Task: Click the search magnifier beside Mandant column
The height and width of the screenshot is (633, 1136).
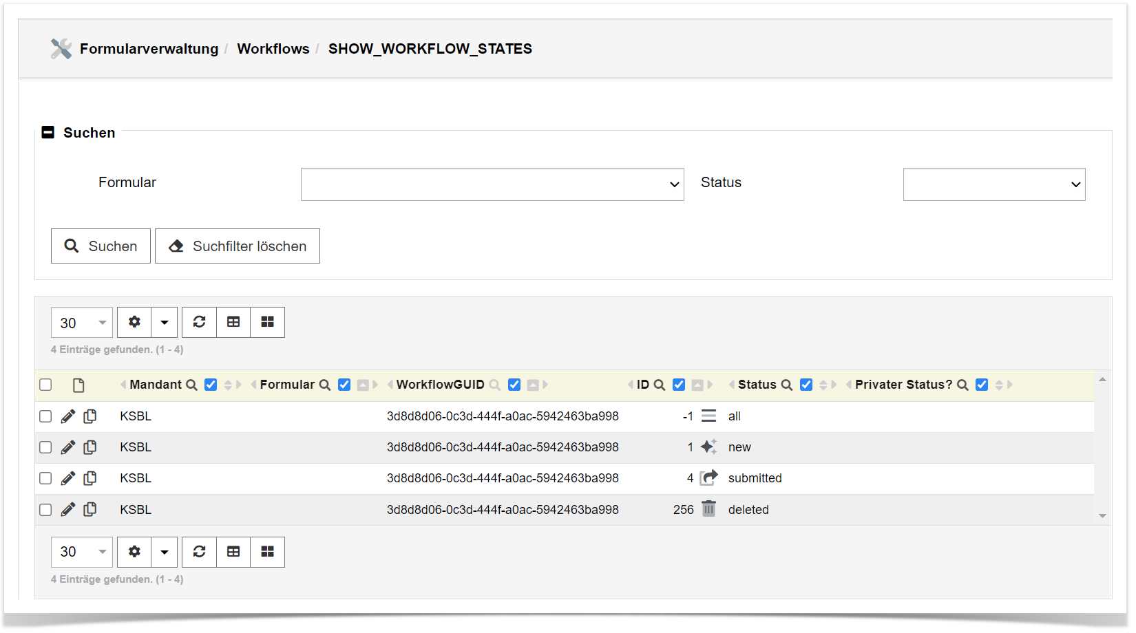Action: click(192, 385)
